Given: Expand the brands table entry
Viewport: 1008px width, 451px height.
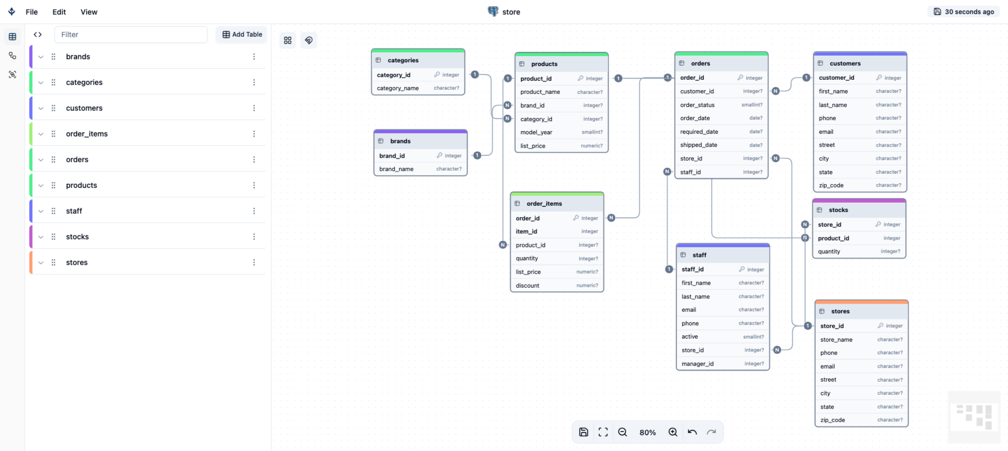Looking at the screenshot, I should tap(41, 57).
